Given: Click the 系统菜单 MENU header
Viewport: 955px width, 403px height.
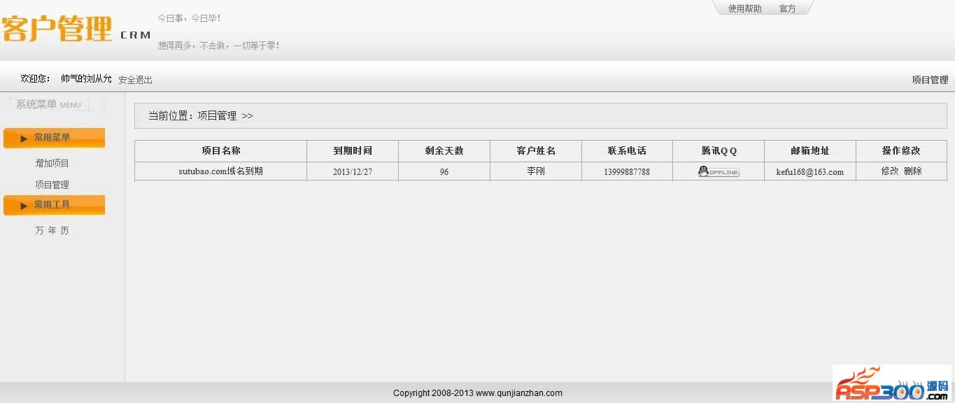Looking at the screenshot, I should 49,105.
